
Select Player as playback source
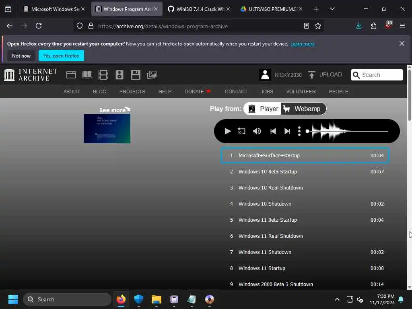point(263,109)
